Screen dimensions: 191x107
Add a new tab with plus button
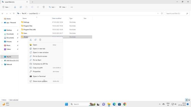point(33,2)
